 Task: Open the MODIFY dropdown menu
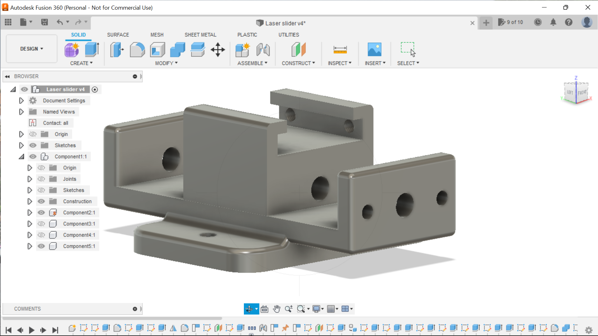166,63
